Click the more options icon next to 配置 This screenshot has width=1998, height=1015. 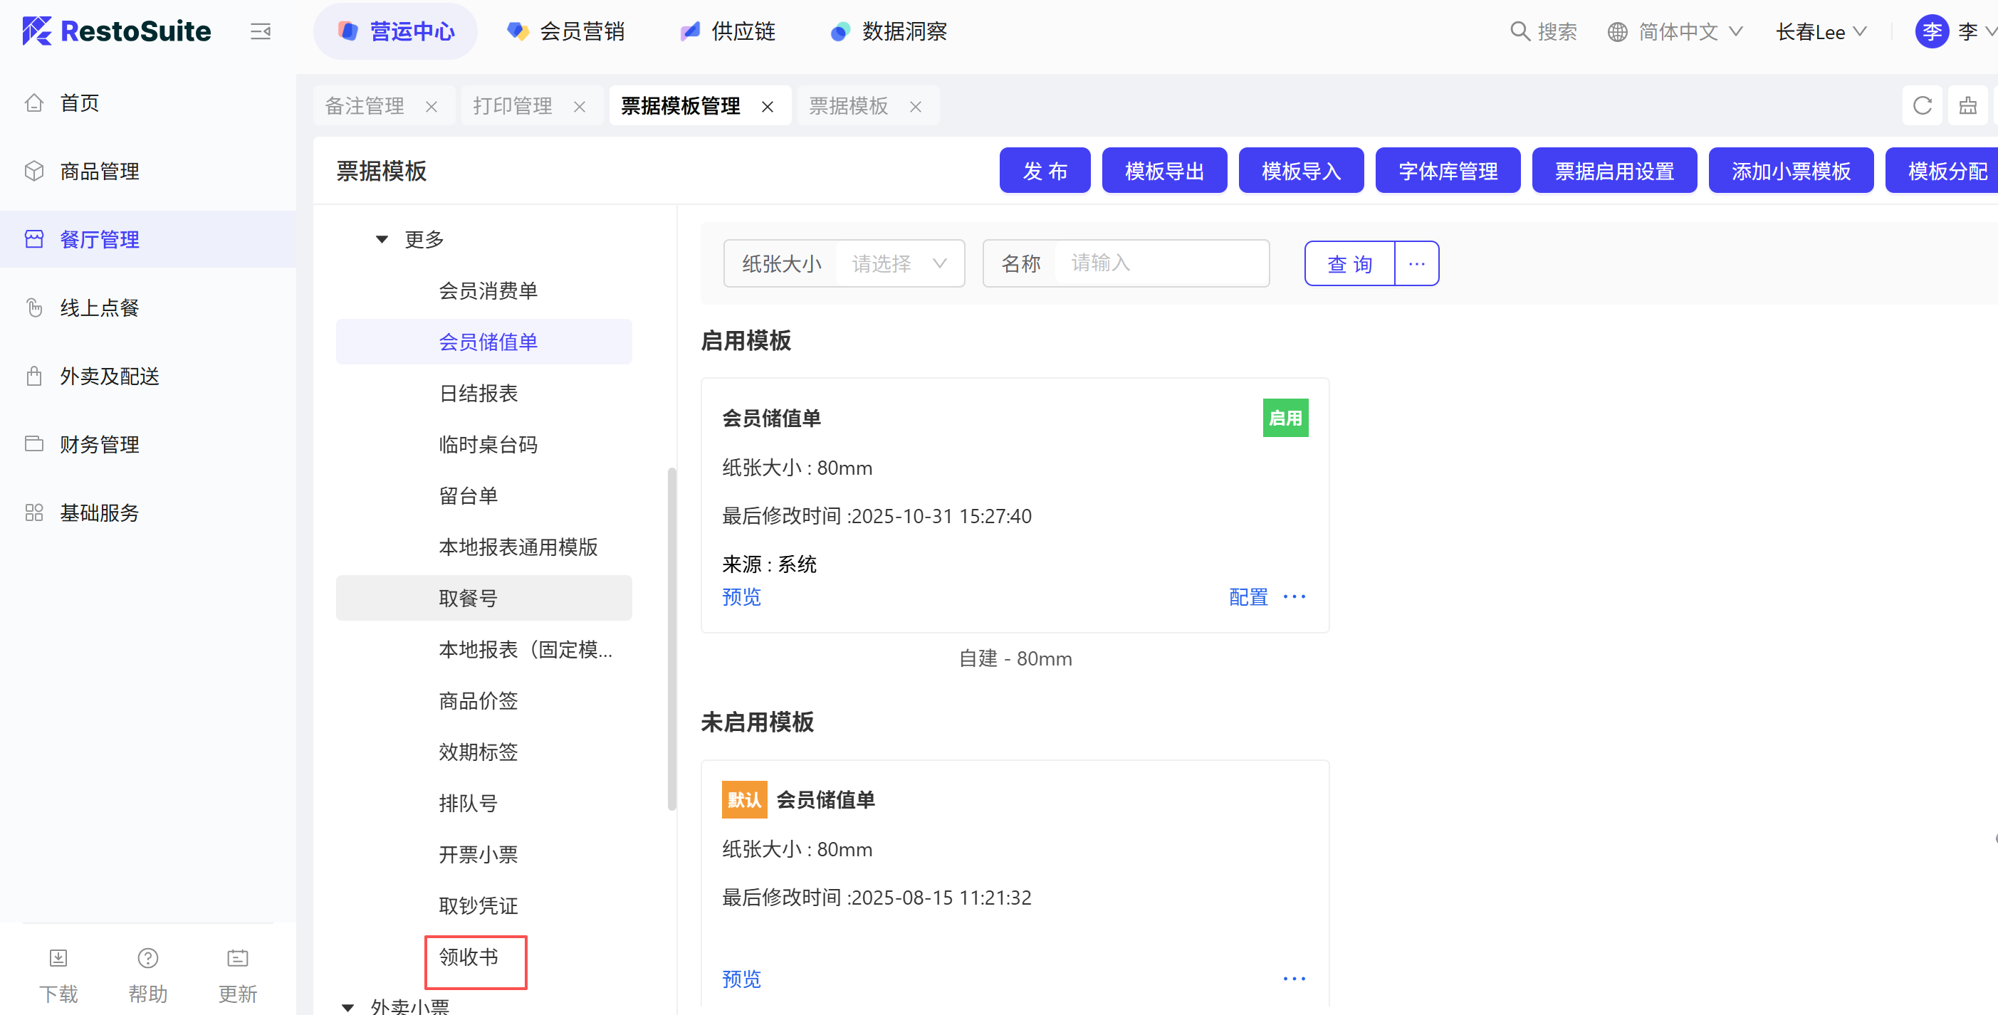pos(1294,596)
